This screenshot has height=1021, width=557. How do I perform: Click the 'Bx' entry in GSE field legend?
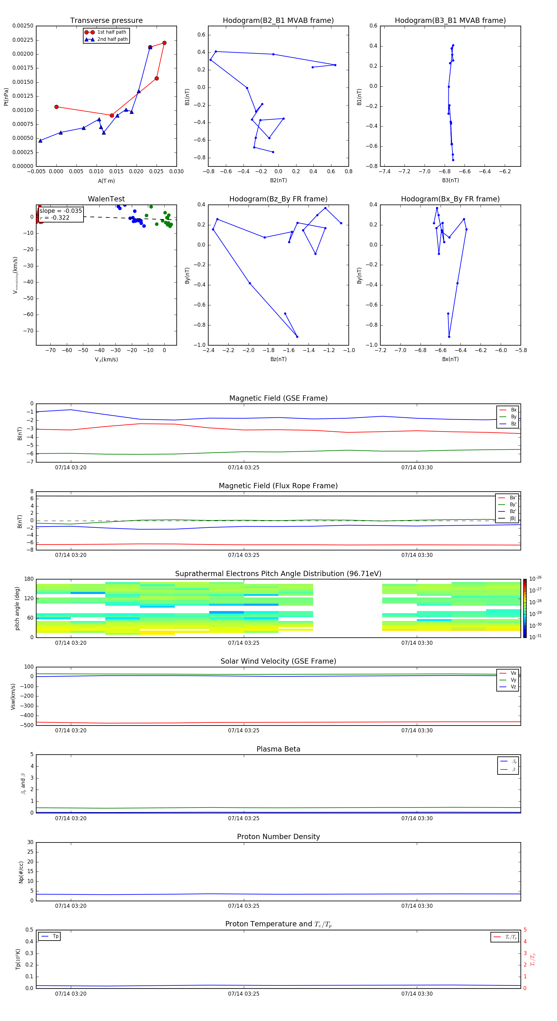pos(508,410)
